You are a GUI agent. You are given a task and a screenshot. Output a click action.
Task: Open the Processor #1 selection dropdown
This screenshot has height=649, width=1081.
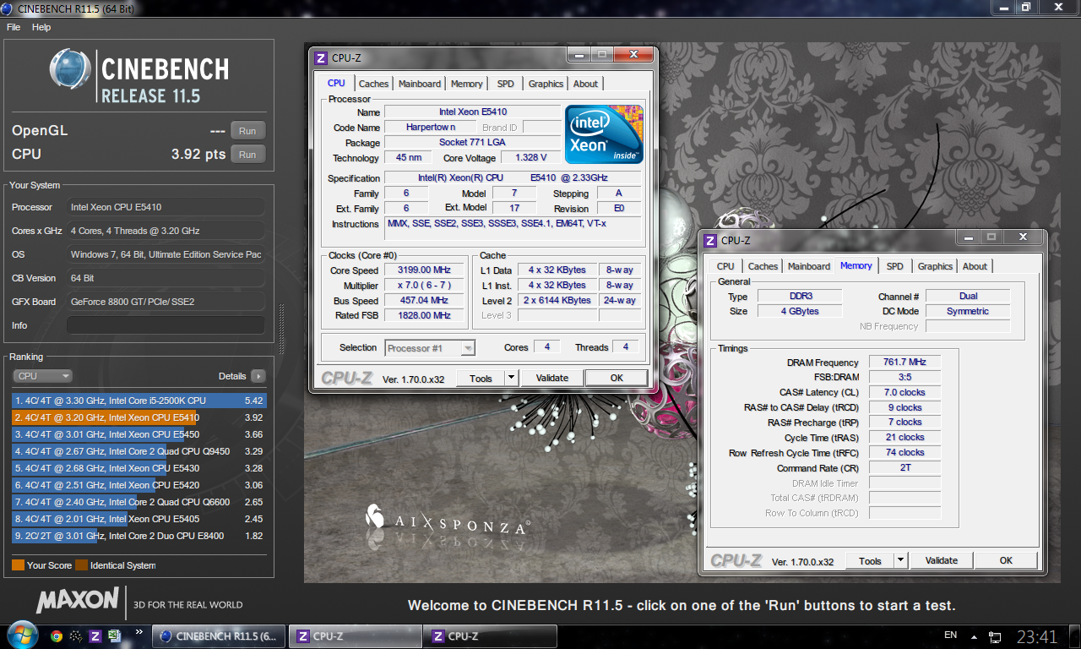[x=431, y=348]
